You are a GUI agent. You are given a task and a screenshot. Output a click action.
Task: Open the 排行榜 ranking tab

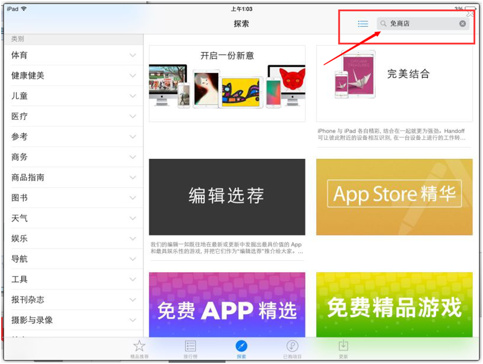[190, 349]
